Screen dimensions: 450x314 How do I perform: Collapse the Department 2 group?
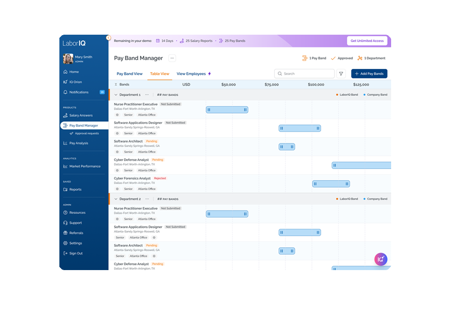click(x=116, y=199)
